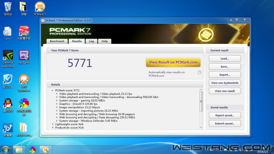Viewport: 274px width, 154px height.
Task: Click the blue question-mark help tray icon
Action: click(216, 150)
